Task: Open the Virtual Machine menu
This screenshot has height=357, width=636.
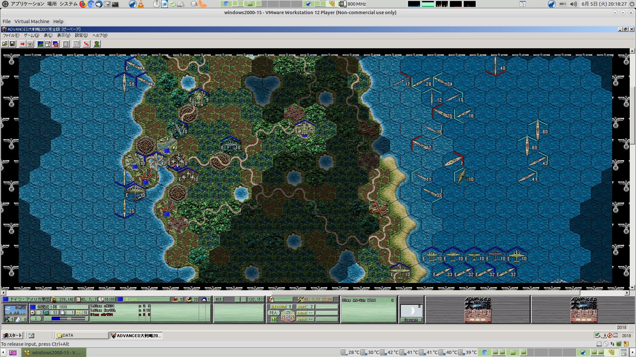Action: click(32, 21)
